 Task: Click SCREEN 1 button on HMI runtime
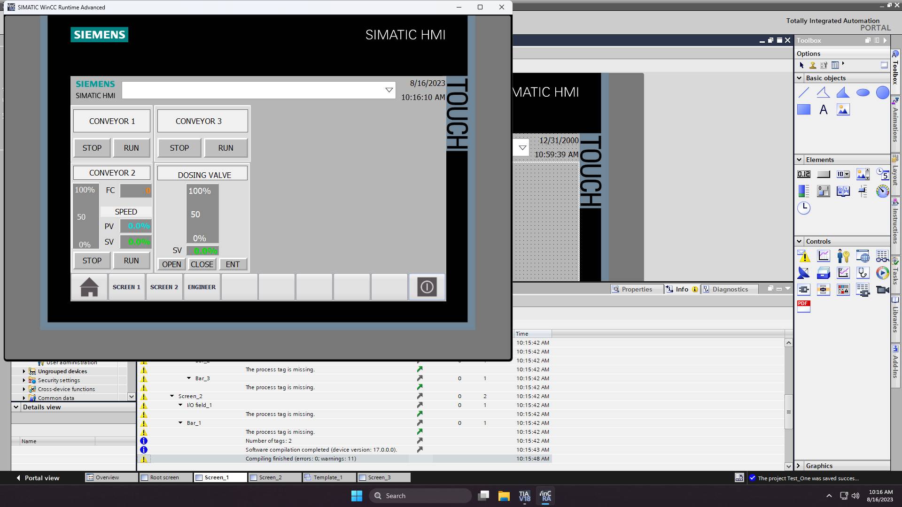point(126,287)
